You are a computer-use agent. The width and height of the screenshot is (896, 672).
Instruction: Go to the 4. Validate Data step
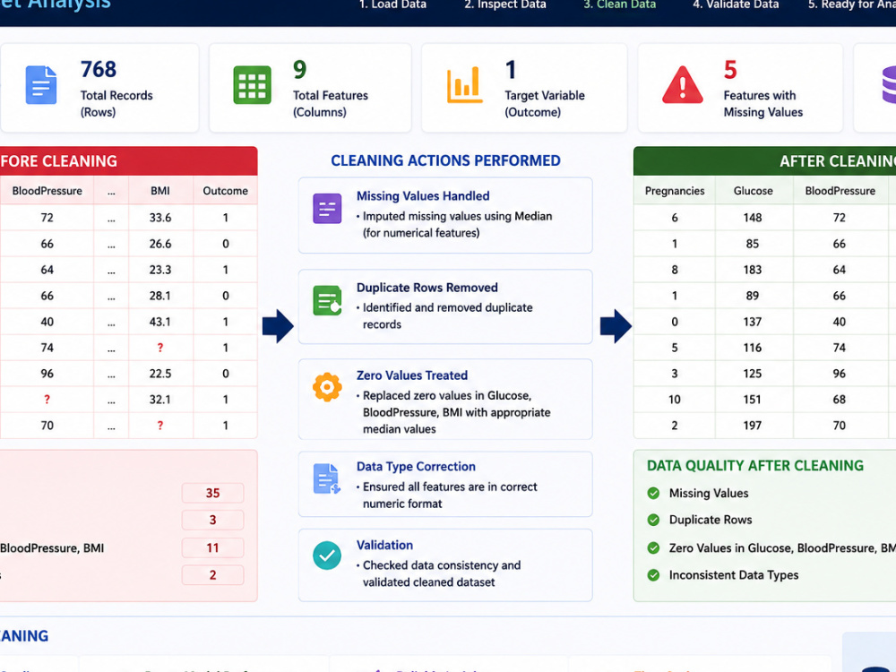pos(736,4)
